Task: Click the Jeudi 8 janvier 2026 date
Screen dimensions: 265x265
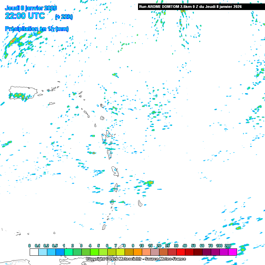Action: 31,8
